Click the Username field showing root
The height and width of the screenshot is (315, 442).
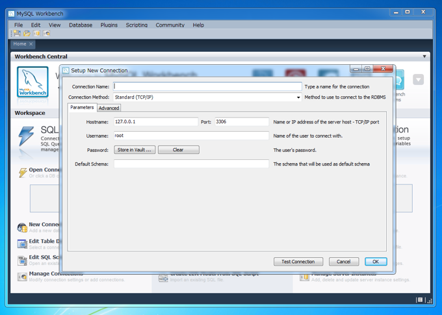(191, 136)
